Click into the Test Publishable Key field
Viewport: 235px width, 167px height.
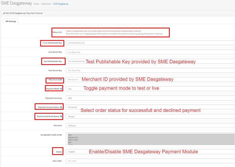click(150, 61)
